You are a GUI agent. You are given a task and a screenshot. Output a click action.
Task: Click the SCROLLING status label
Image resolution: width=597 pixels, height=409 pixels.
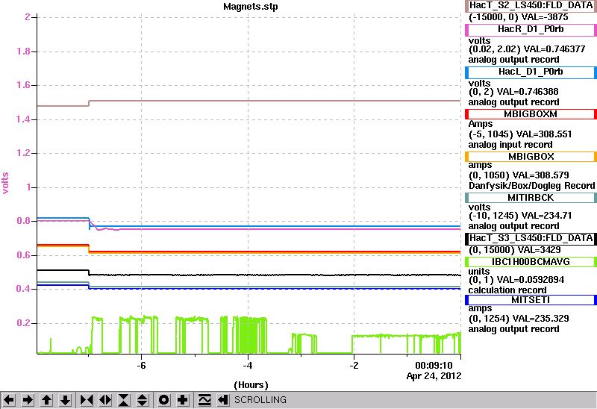260,400
